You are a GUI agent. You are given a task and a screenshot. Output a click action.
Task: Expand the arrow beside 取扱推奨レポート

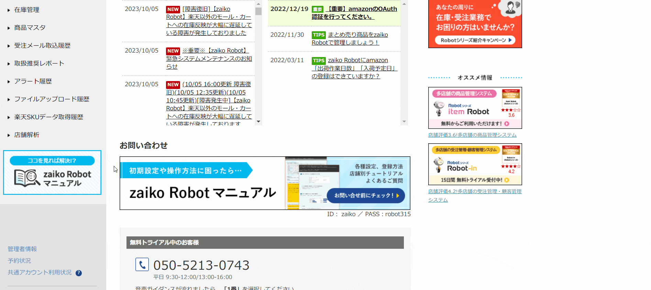click(x=9, y=64)
